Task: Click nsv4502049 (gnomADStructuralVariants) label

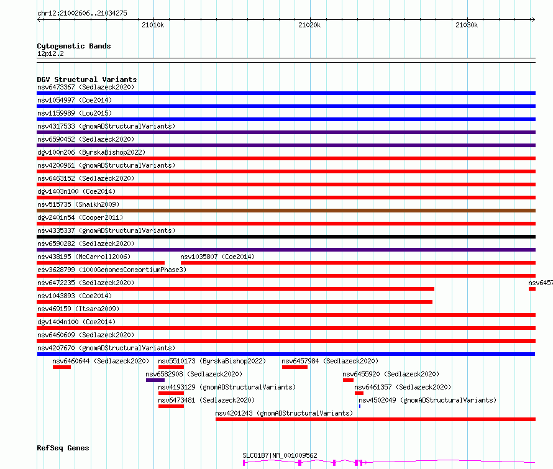Action: tap(427, 400)
